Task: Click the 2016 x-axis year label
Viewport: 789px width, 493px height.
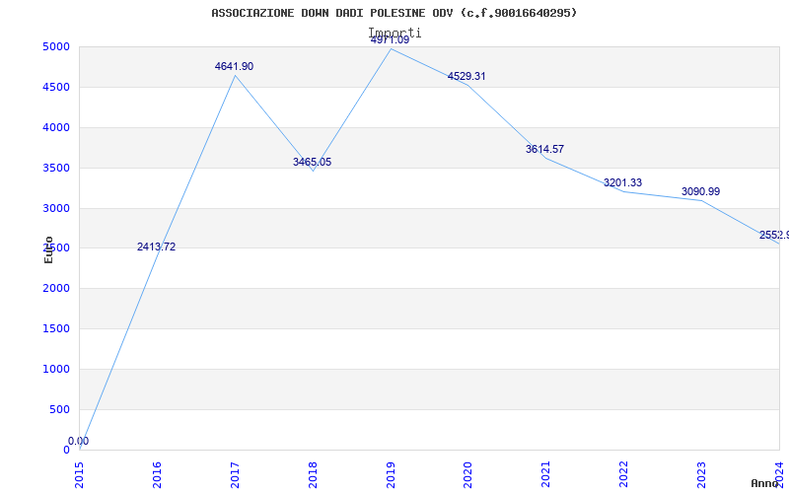Action: click(x=158, y=474)
